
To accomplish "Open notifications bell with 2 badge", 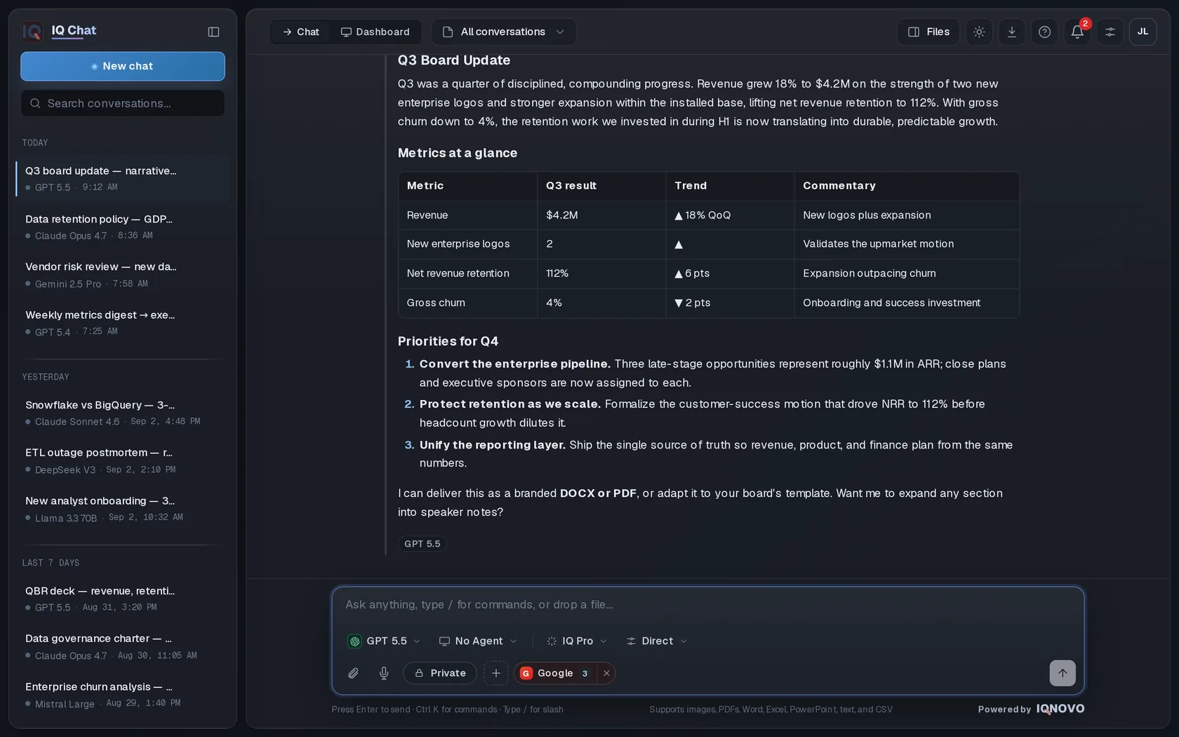I will point(1077,32).
